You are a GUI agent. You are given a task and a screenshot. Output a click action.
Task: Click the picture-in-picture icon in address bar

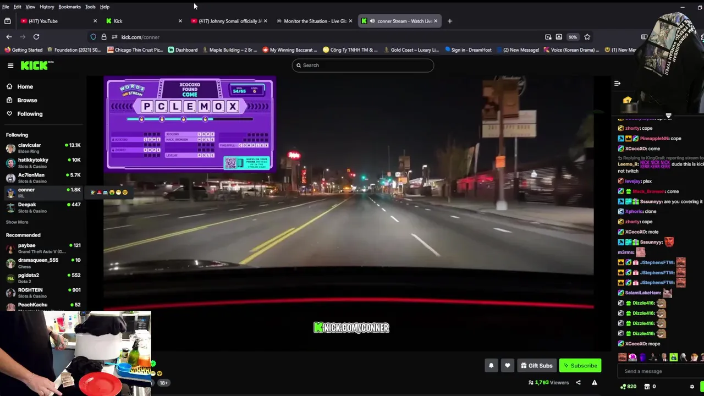pyautogui.click(x=548, y=37)
